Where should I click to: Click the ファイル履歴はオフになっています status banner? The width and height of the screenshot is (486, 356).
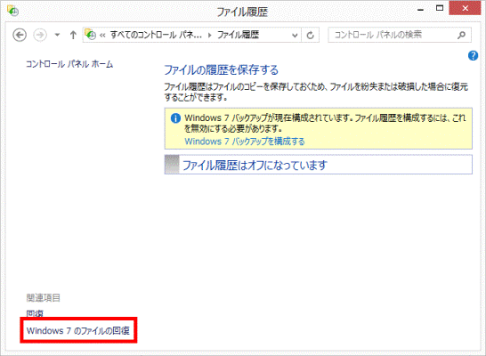click(319, 165)
